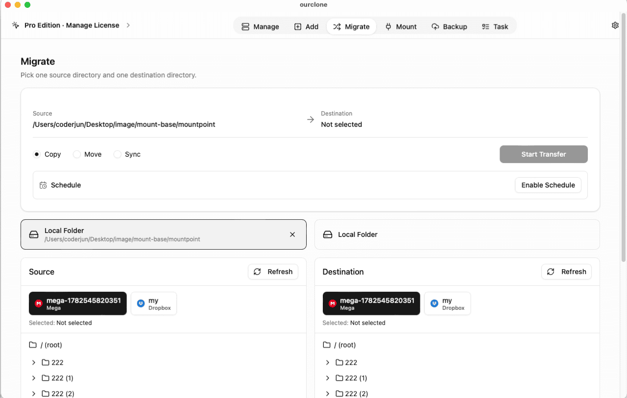Screen dimensions: 627x398
Task: Click the Destination Refresh circular arrows icon
Action: coord(551,272)
